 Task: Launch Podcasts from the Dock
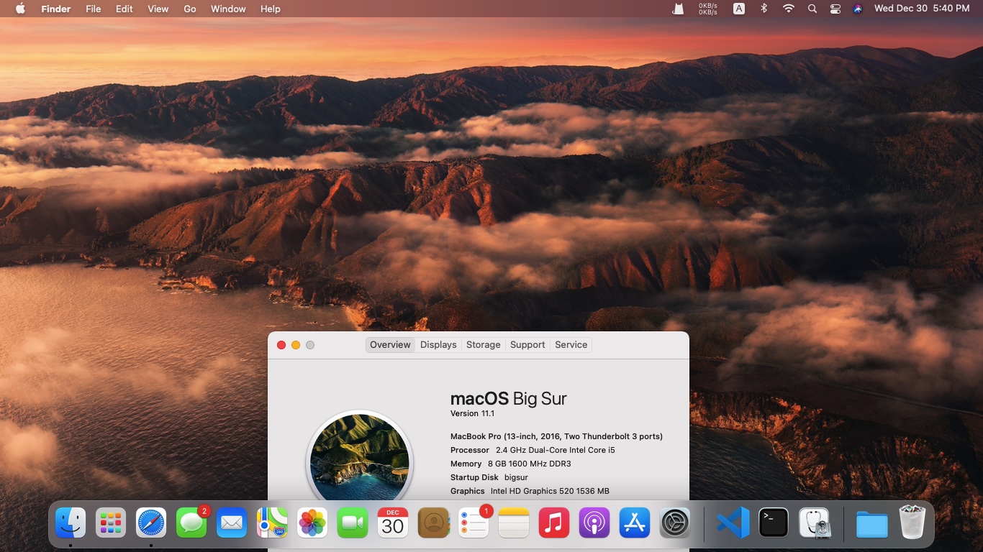pyautogui.click(x=594, y=523)
